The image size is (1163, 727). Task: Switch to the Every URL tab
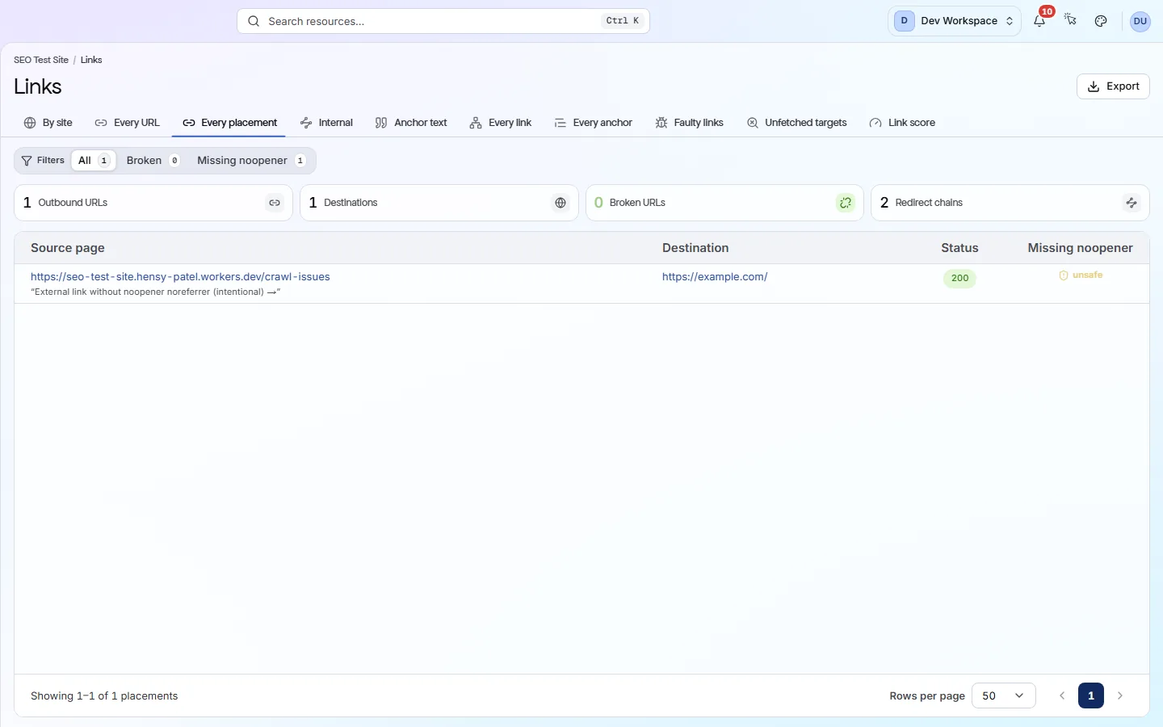coord(128,123)
